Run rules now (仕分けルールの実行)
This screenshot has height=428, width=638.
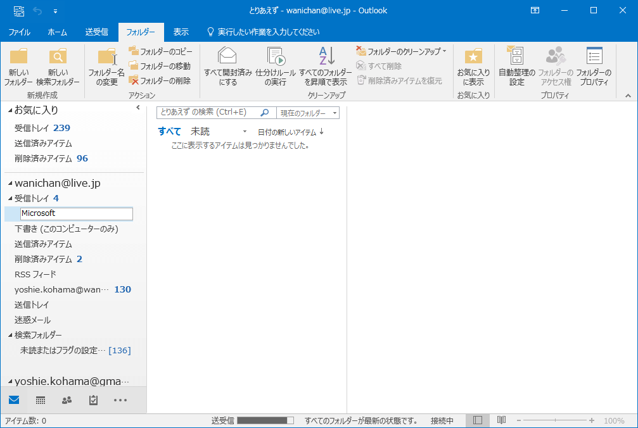point(276,66)
